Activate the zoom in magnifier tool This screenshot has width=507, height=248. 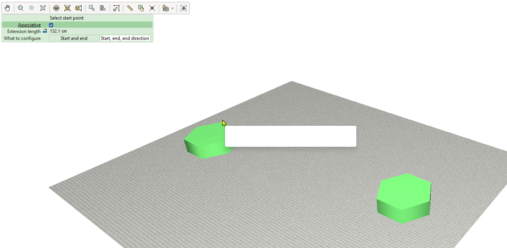[21, 8]
